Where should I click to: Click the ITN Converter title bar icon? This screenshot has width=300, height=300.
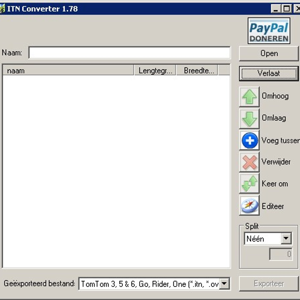click(2, 9)
